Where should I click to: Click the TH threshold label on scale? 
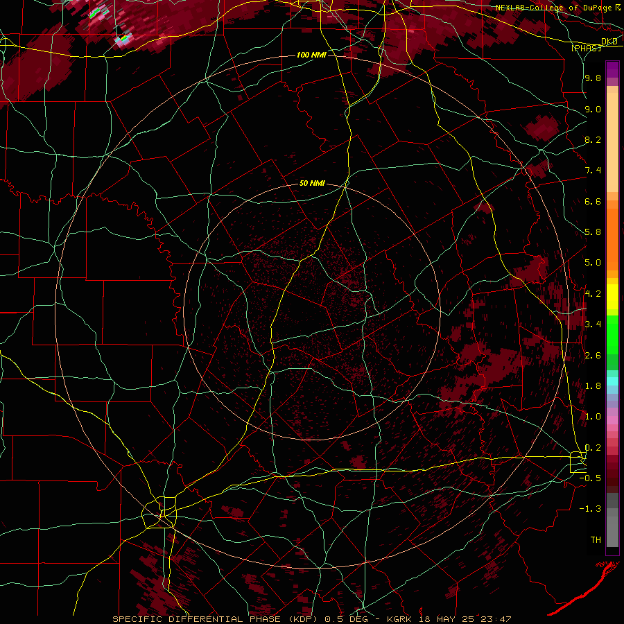click(596, 540)
